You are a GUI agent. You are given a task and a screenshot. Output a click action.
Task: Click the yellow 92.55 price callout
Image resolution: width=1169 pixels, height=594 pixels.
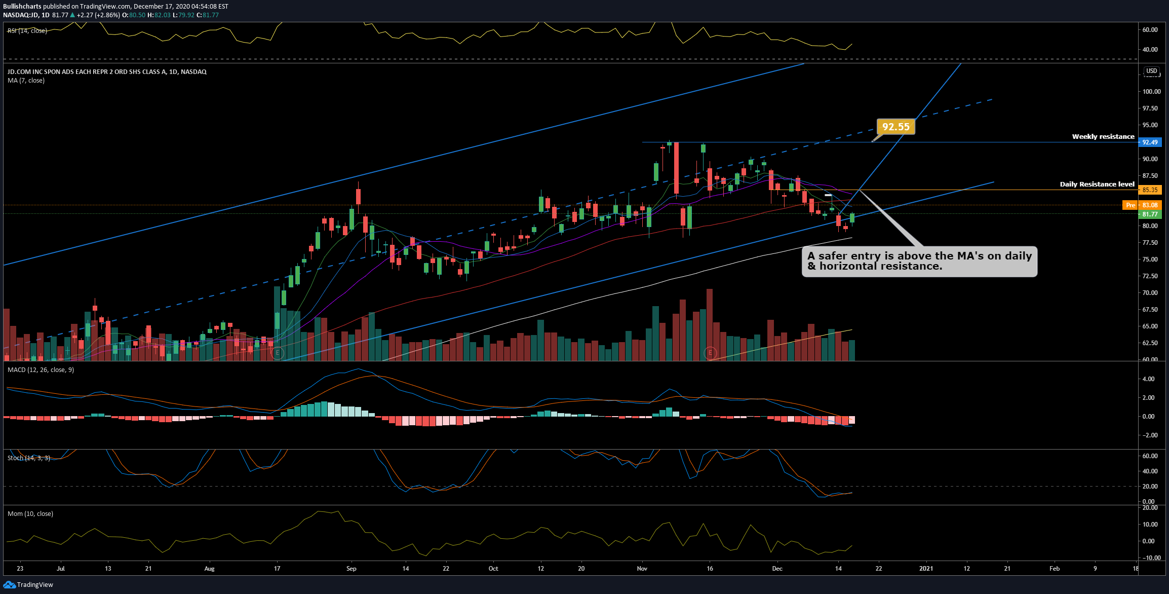[895, 127]
